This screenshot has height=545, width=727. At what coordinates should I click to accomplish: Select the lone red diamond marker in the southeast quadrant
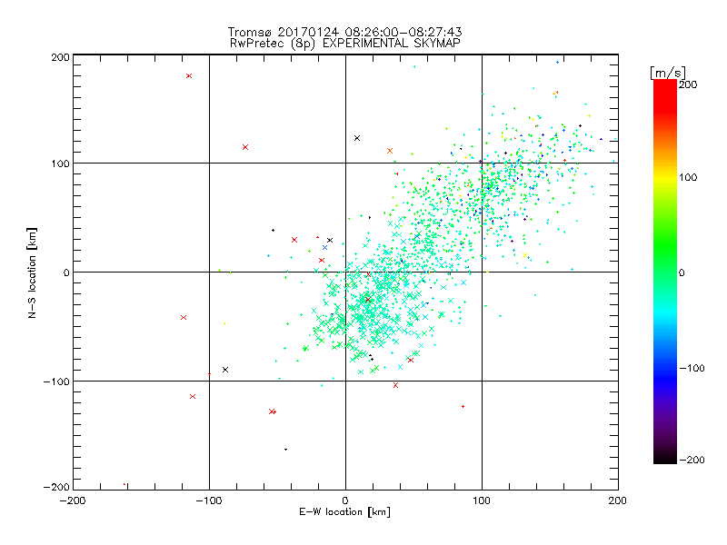pyautogui.click(x=463, y=406)
